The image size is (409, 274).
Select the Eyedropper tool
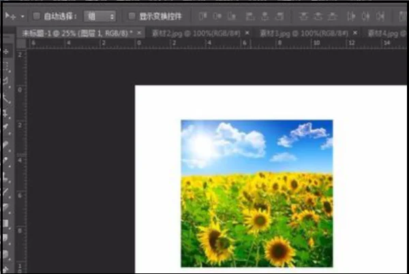[6, 129]
